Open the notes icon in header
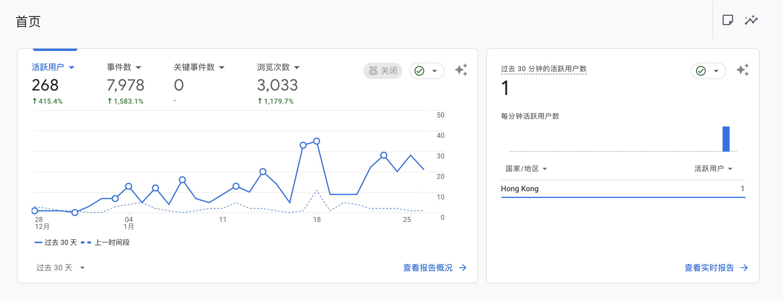The height and width of the screenshot is (301, 783). [727, 20]
